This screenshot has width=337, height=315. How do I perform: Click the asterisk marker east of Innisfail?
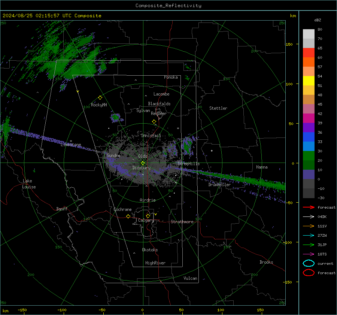click(178, 128)
